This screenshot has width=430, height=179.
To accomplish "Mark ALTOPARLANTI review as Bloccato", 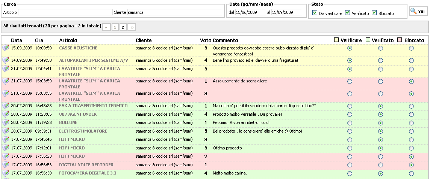I will coord(411,60).
